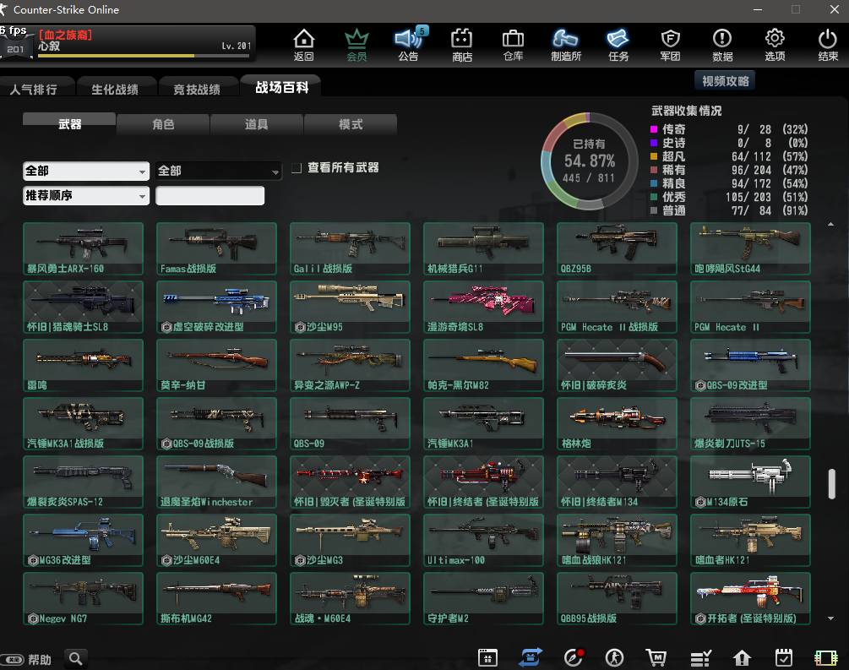
Task: Click the 精良 blue color swatch
Action: (654, 183)
